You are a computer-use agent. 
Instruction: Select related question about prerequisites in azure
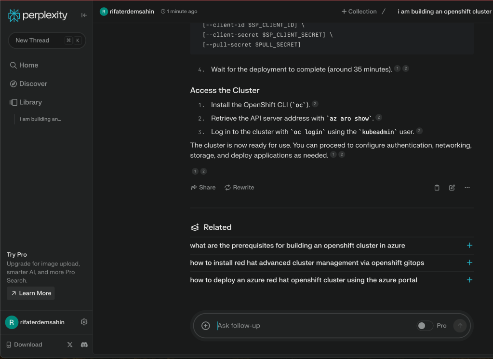click(297, 246)
